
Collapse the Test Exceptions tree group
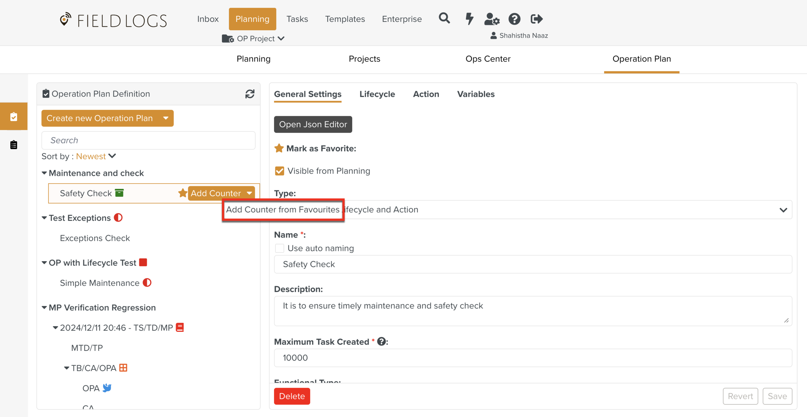45,218
